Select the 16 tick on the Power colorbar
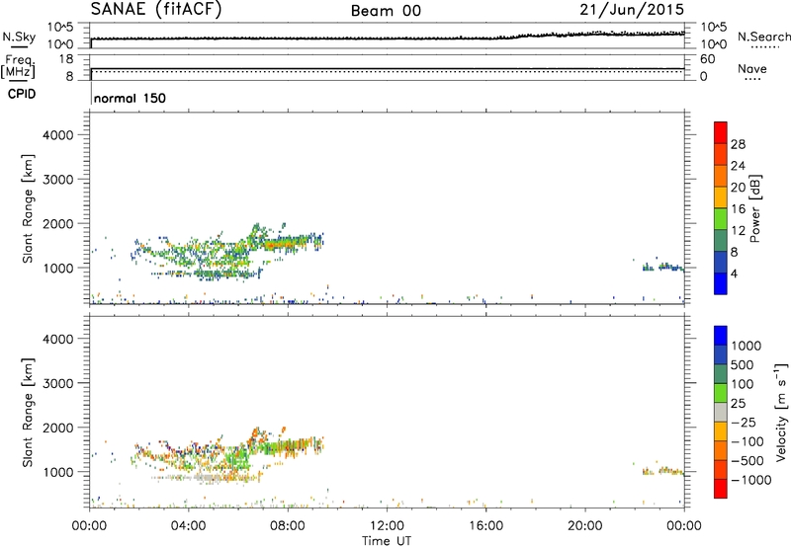 tap(738, 209)
